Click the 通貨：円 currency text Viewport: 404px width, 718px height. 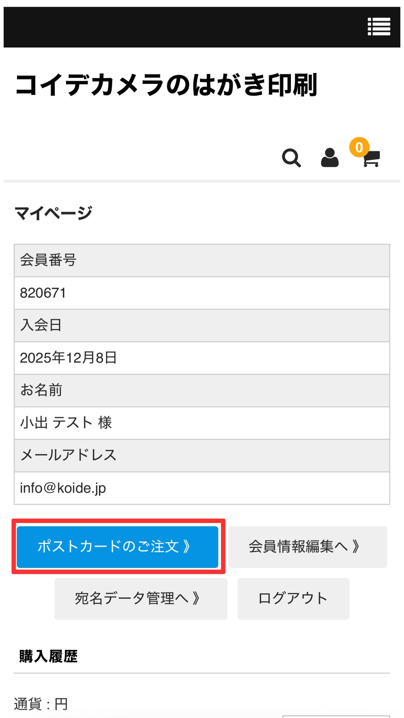(41, 704)
